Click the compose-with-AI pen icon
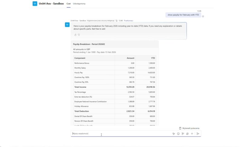This screenshot has width=242, height=147. tap(183, 134)
